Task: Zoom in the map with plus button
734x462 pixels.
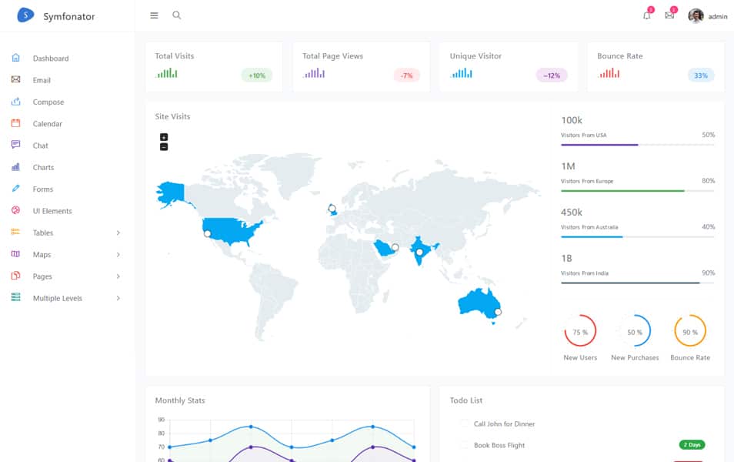Action: (x=164, y=137)
